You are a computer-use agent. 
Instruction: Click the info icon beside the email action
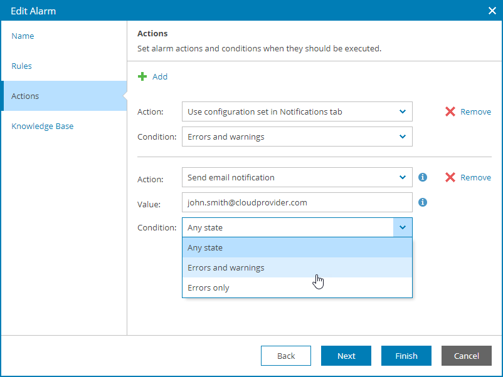coord(423,177)
